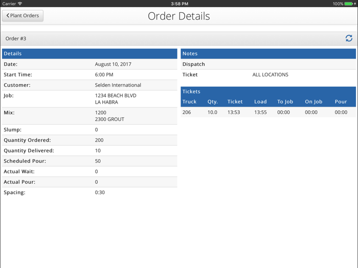Tap the battery indicator icon
358x268 pixels.
348,4
